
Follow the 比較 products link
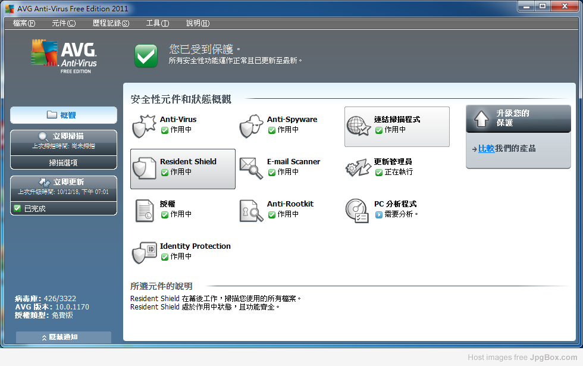coord(487,148)
